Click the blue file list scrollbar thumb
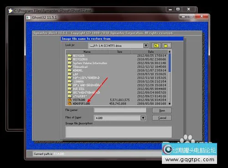Screen dimensions: 228x168 170,62
